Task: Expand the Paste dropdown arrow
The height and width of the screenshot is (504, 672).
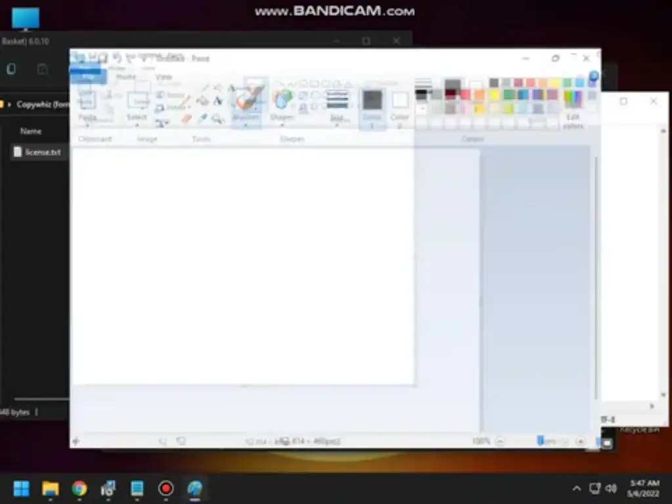Action: 87,125
